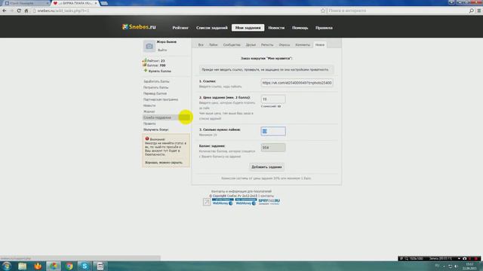Open Новости in the left sidebar
The height and width of the screenshot is (271, 483).
149,105
